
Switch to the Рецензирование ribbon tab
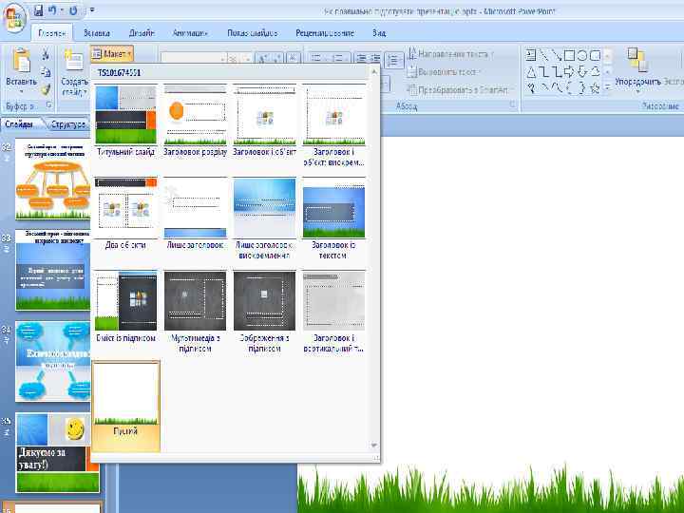point(325,33)
